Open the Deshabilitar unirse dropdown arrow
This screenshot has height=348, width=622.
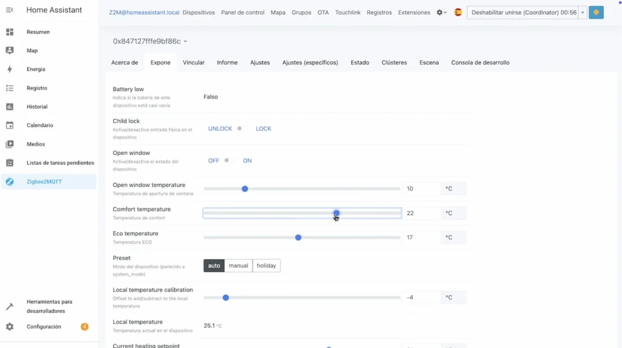583,12
